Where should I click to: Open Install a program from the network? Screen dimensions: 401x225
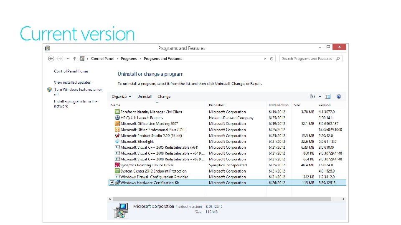(x=76, y=104)
